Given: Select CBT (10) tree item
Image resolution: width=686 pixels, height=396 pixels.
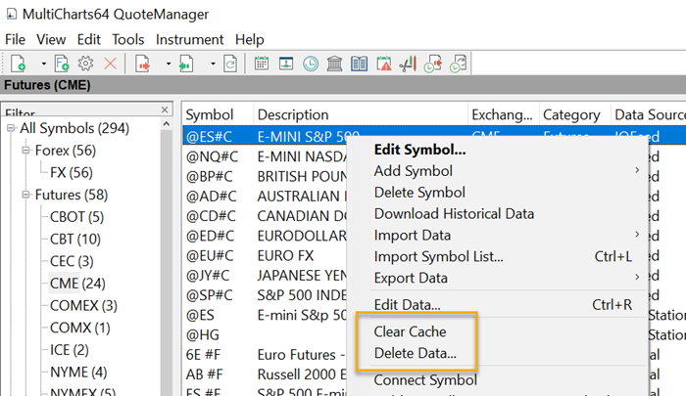Looking at the screenshot, I should pos(75,240).
